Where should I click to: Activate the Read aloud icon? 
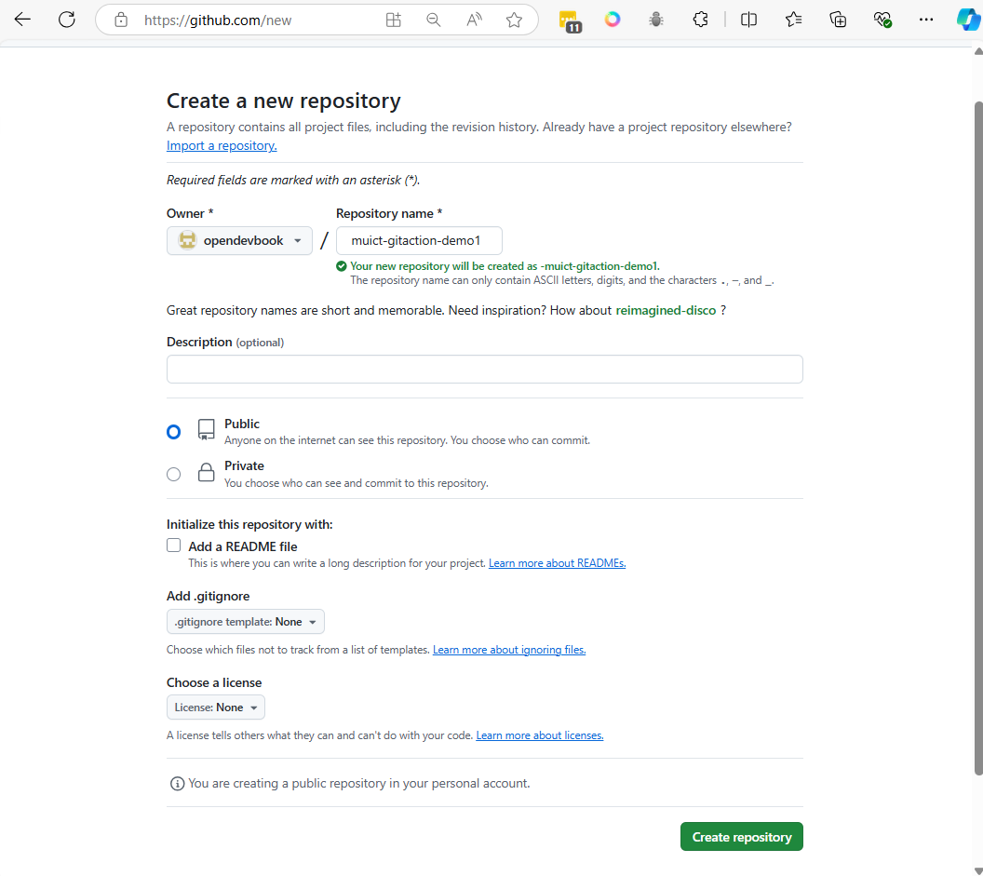coord(474,20)
